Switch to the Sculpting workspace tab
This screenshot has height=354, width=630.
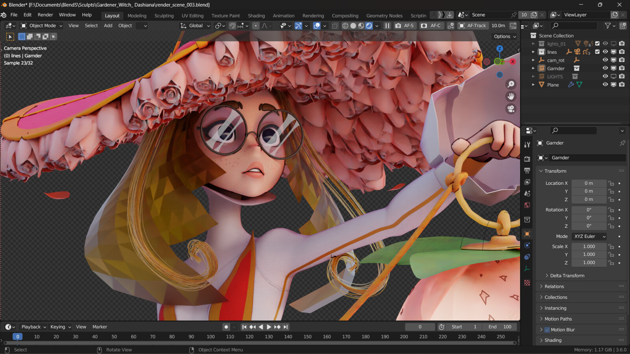pyautogui.click(x=164, y=16)
